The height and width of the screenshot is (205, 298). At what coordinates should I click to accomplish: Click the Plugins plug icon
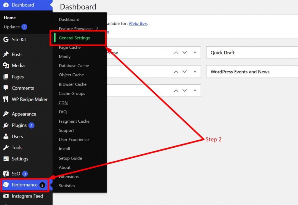coord(6,125)
